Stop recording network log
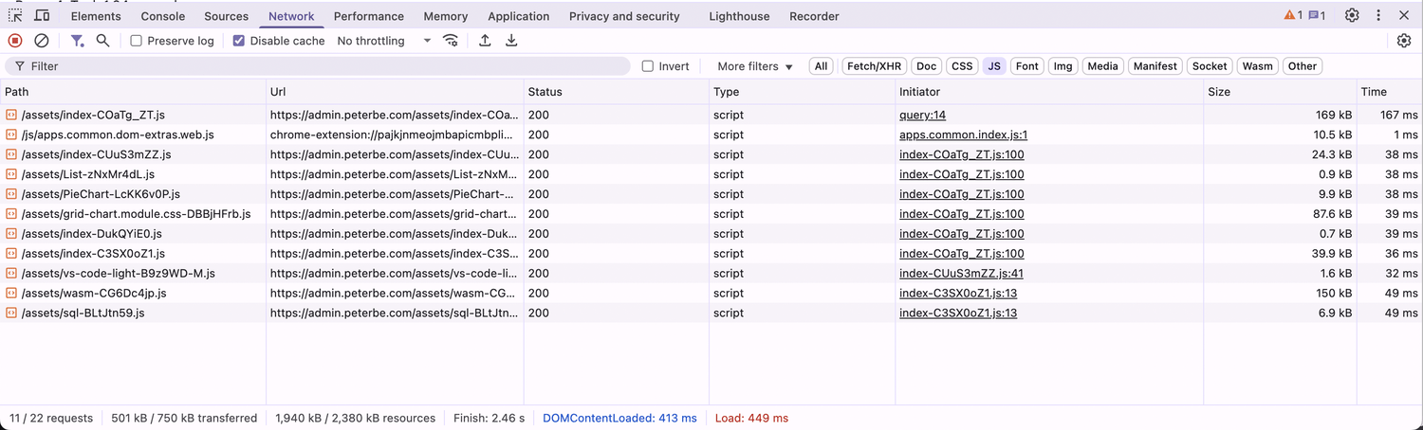 [15, 41]
